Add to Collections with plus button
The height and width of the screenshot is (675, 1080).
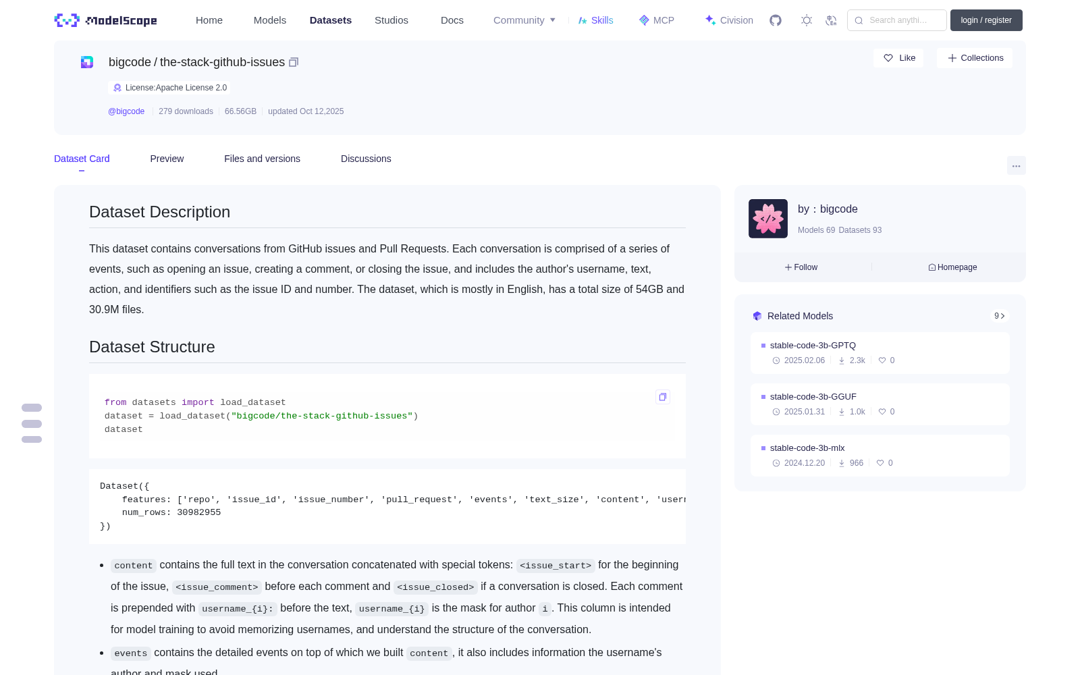click(x=975, y=58)
